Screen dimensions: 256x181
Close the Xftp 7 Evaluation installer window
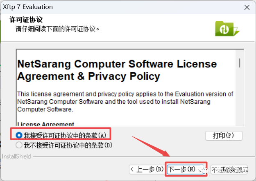(x=247, y=7)
